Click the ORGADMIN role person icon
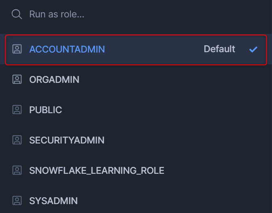 tap(17, 80)
